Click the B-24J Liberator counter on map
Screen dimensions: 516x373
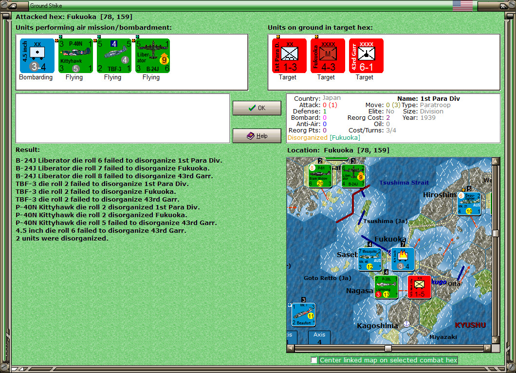353,175
